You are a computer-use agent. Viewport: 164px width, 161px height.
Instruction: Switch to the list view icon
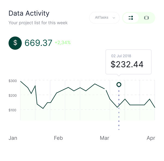[x=131, y=18]
